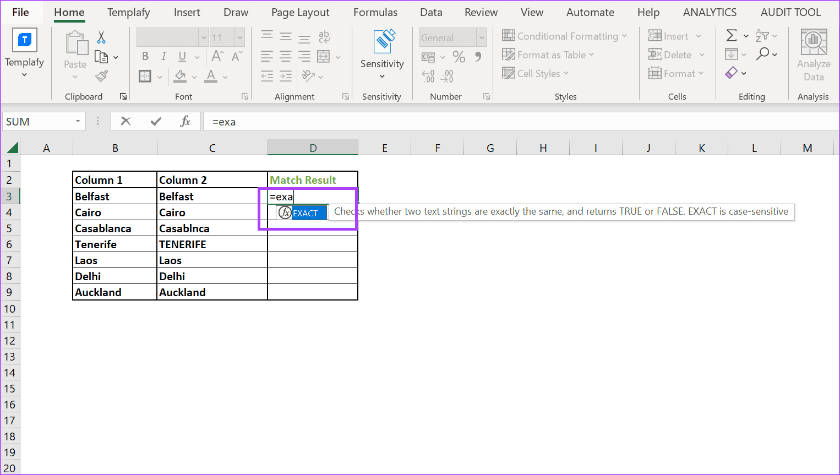The image size is (840, 475).
Task: Open Format as Table menu
Action: pyautogui.click(x=548, y=54)
